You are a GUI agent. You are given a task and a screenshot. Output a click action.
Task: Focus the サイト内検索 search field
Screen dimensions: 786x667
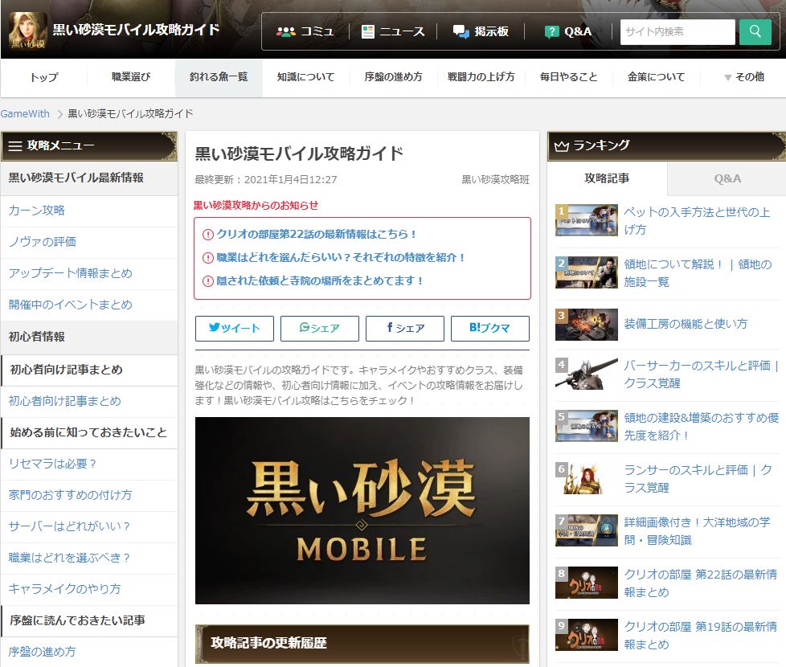coord(677,32)
